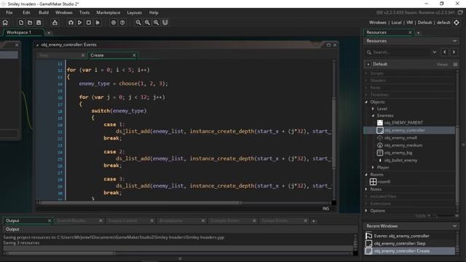Open target manager crosshair icon

point(457,23)
